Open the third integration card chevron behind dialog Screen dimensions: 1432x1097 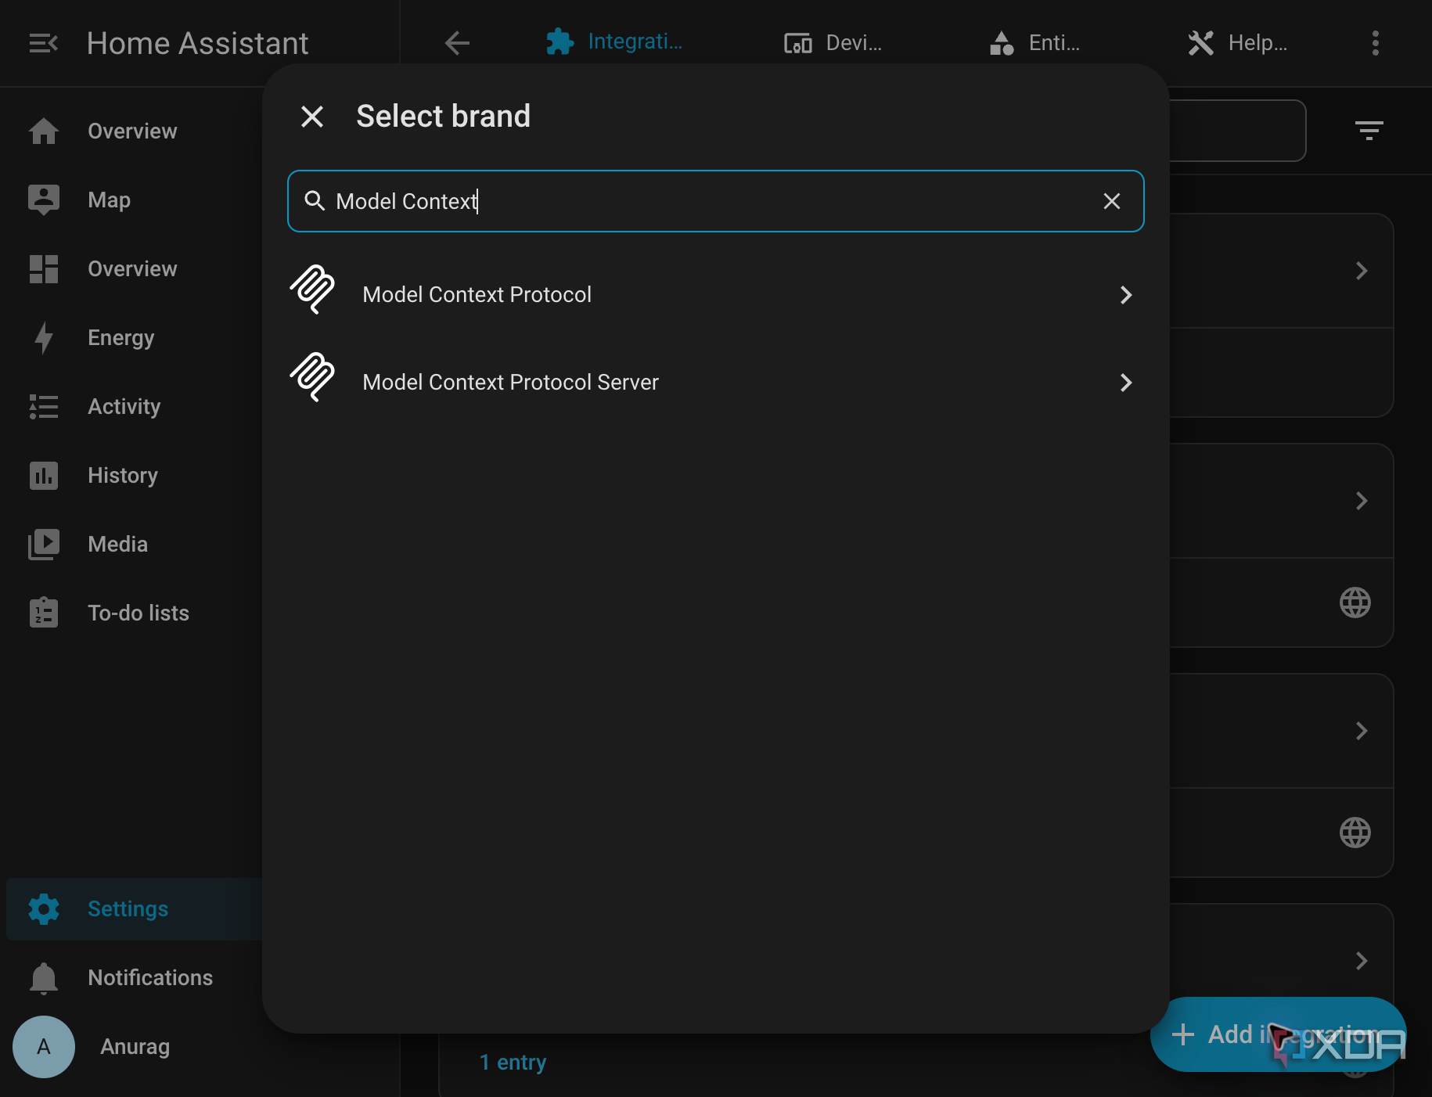[x=1362, y=731]
